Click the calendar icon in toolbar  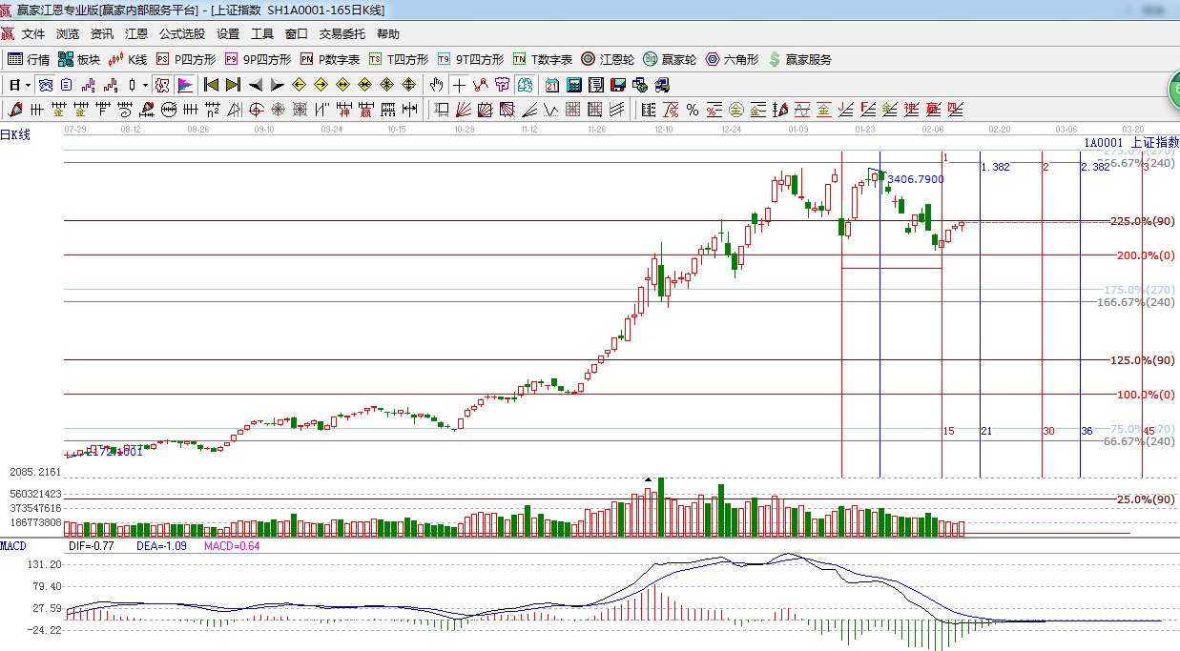click(x=551, y=85)
